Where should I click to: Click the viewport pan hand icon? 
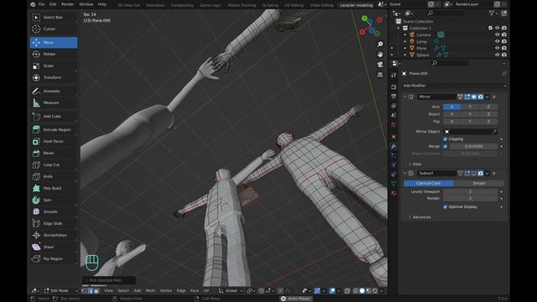[380, 55]
